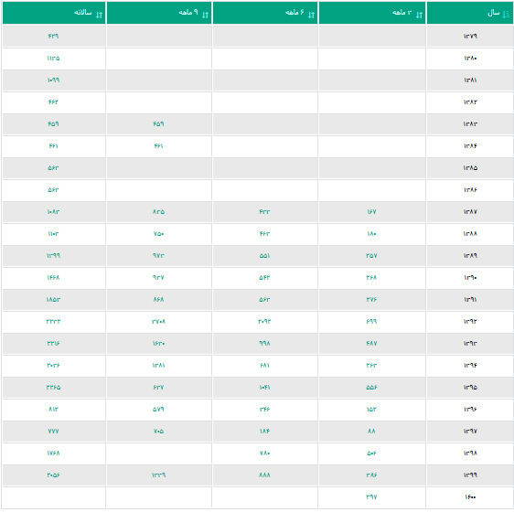514x512 pixels.
Task: Click three-month value ۲۵۷
Action: click(x=371, y=256)
